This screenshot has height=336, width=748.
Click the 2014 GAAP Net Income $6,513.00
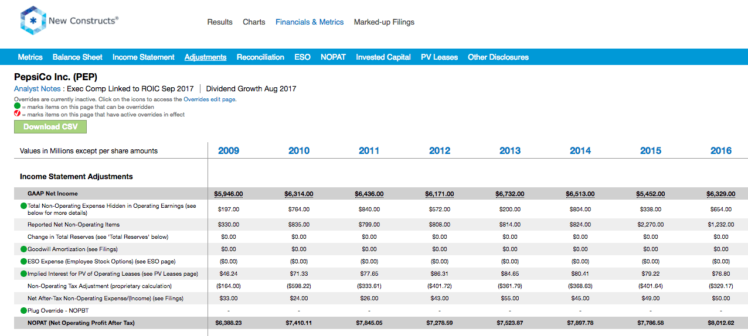point(580,194)
